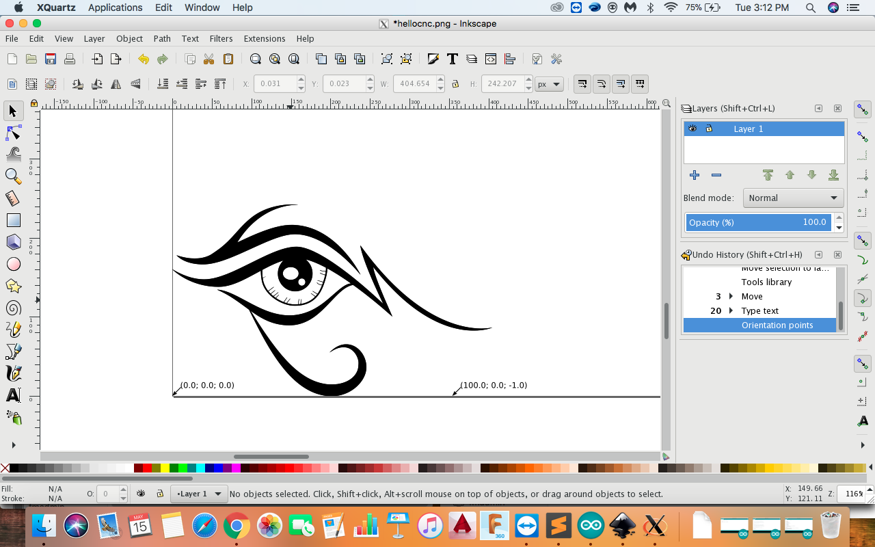This screenshot has width=875, height=547.
Task: Expand hidden snap bar items arrow
Action: click(x=863, y=445)
